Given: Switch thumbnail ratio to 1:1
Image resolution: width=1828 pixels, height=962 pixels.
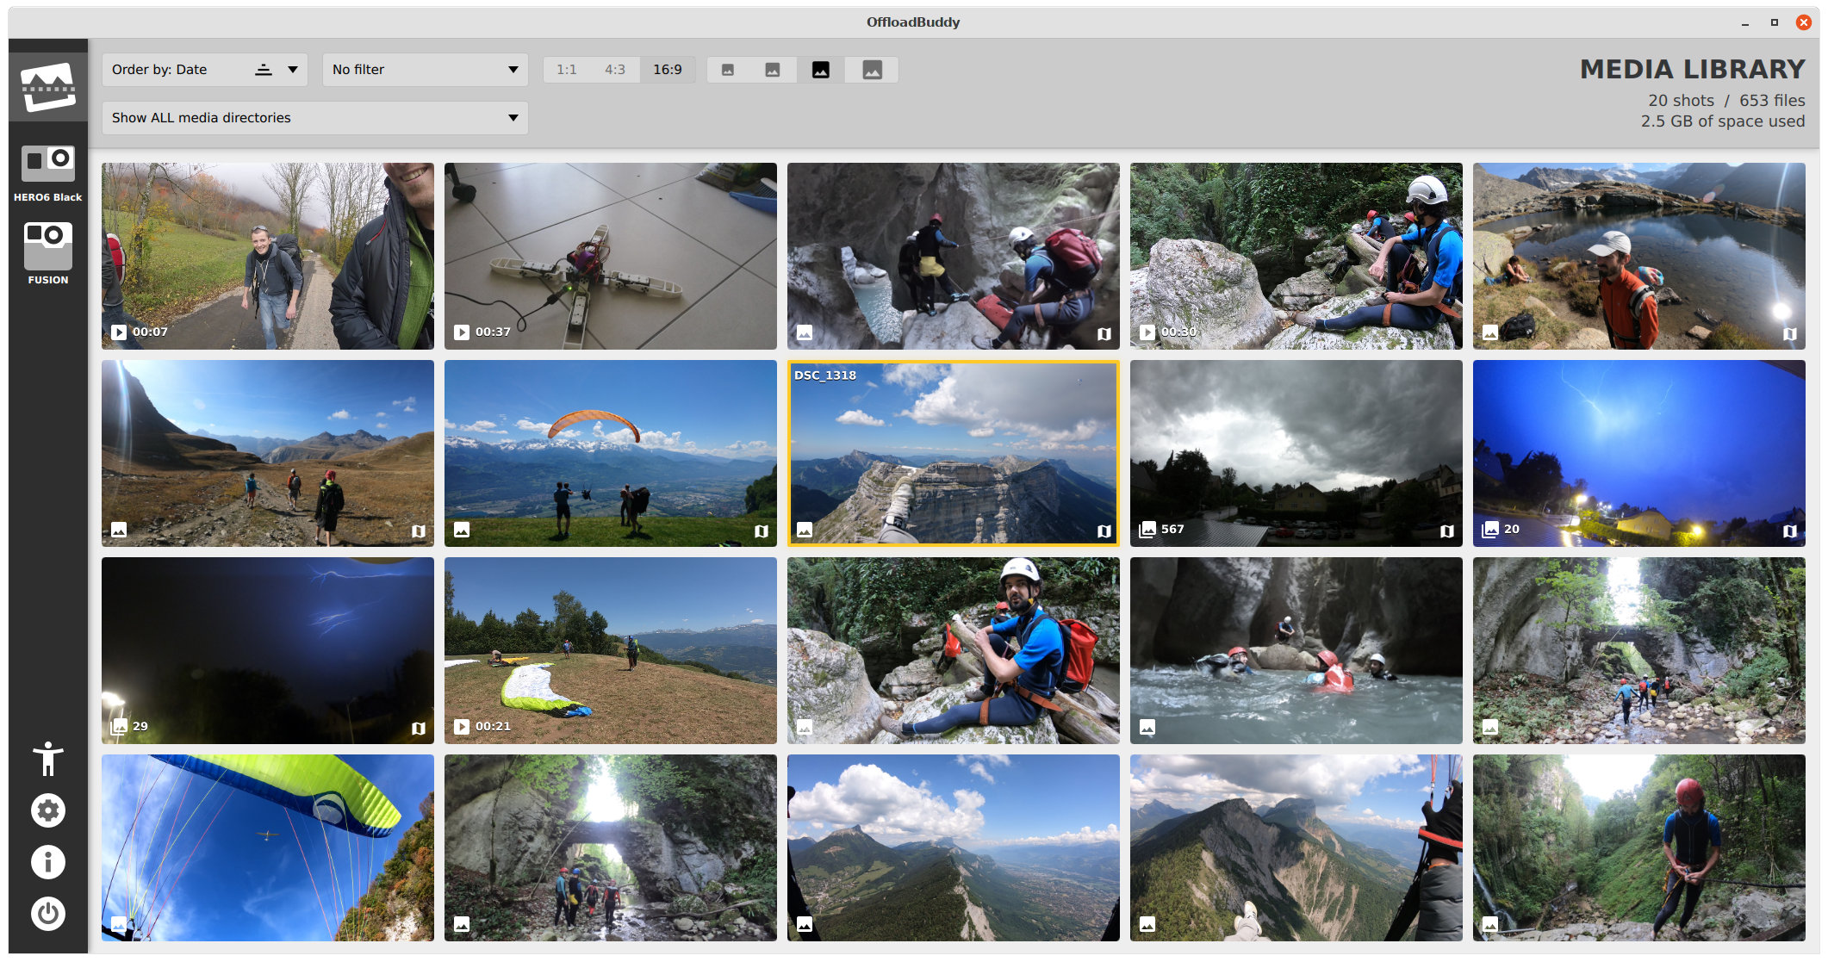Looking at the screenshot, I should click(x=566, y=70).
